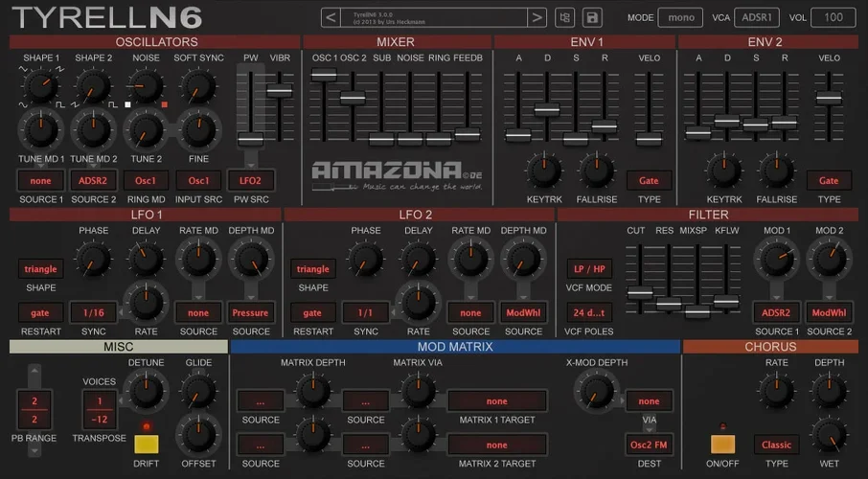The width and height of the screenshot is (868, 479).
Task: Toggle the yellow DRIFT button
Action: click(146, 445)
